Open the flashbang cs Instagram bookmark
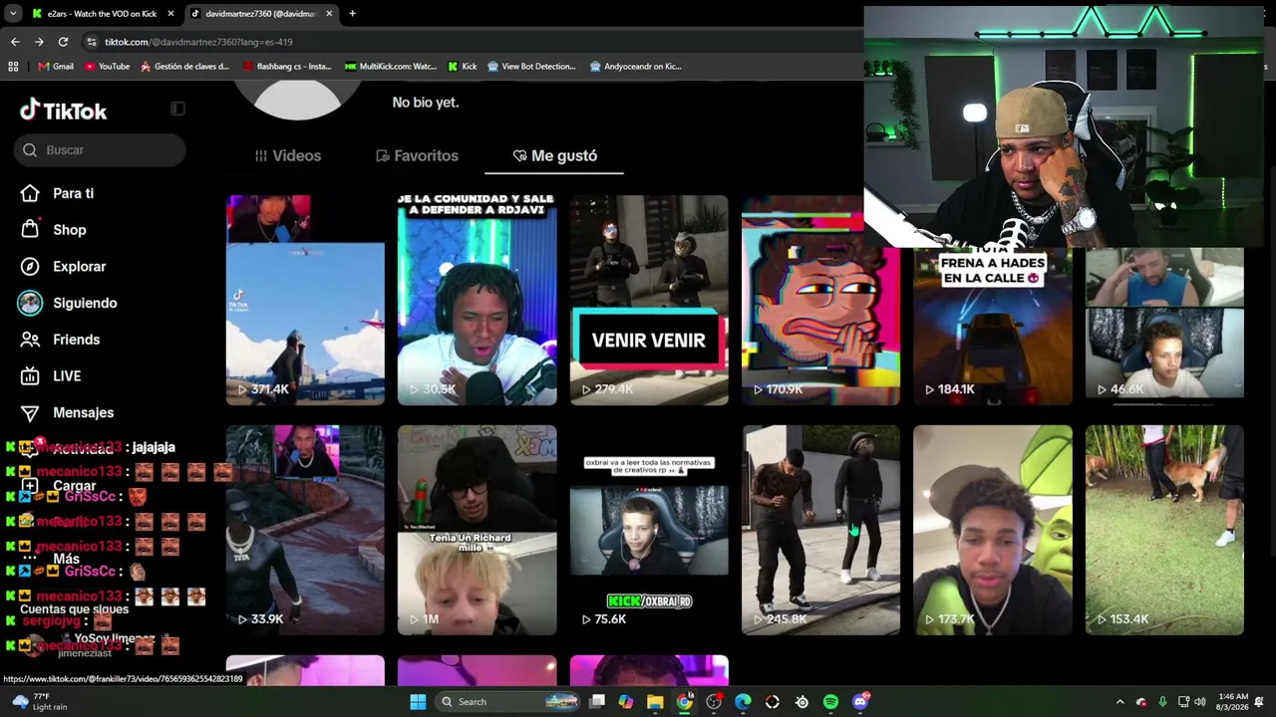1276x717 pixels. [287, 67]
